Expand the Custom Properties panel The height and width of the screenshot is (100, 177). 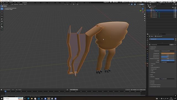[x=155, y=87]
